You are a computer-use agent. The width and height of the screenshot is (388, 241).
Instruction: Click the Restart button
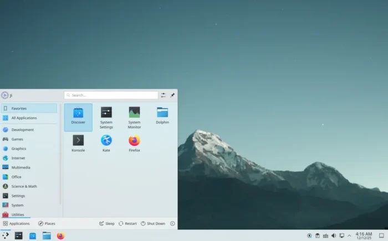[x=127, y=224]
